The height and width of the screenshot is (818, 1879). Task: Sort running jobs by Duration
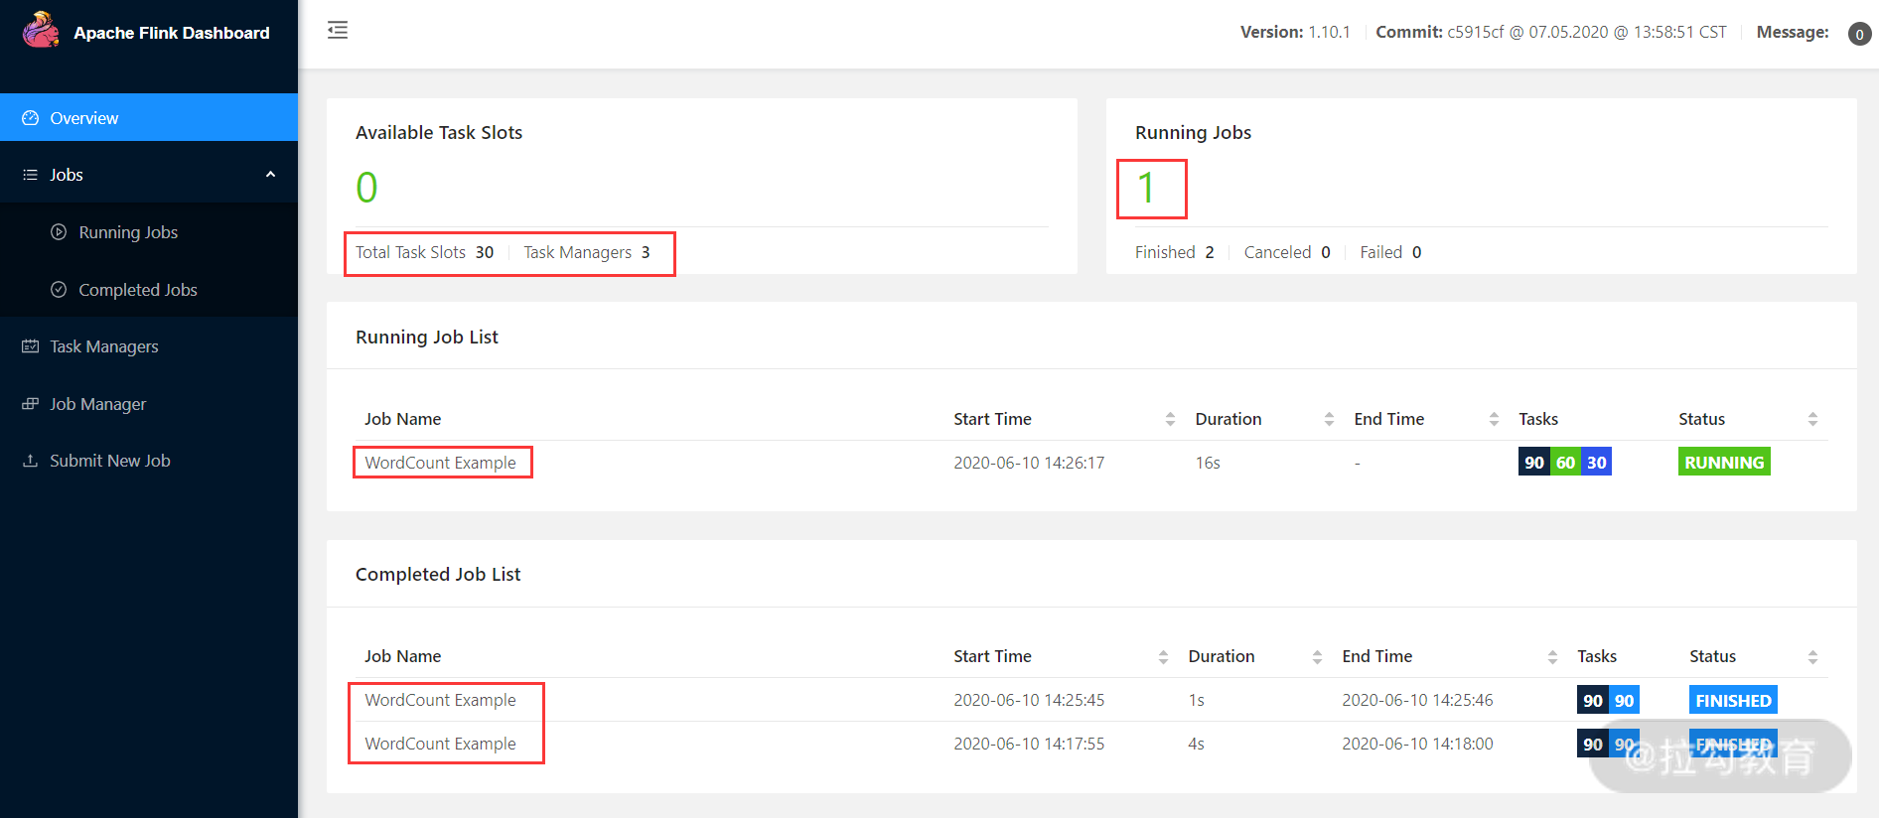(1329, 419)
